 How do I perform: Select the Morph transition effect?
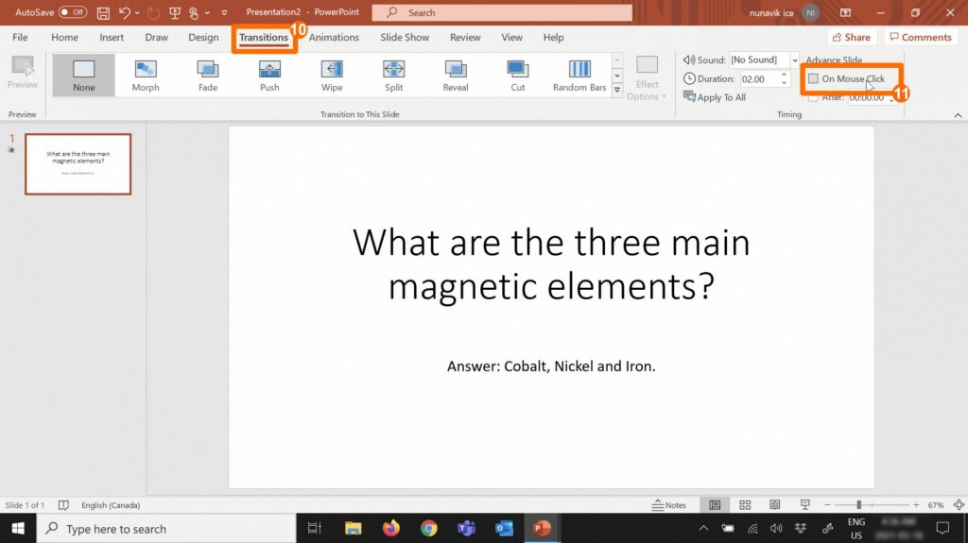(x=146, y=75)
